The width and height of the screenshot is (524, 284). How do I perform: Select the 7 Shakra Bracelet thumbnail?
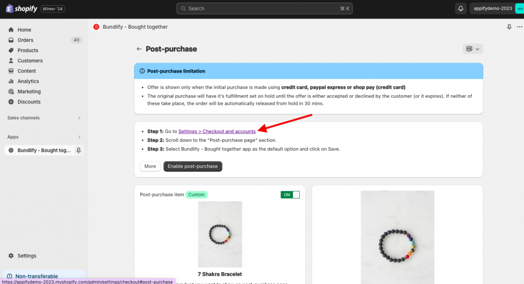click(220, 234)
